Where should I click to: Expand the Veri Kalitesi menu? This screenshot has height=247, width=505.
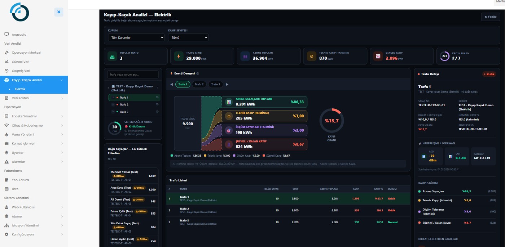click(x=34, y=98)
